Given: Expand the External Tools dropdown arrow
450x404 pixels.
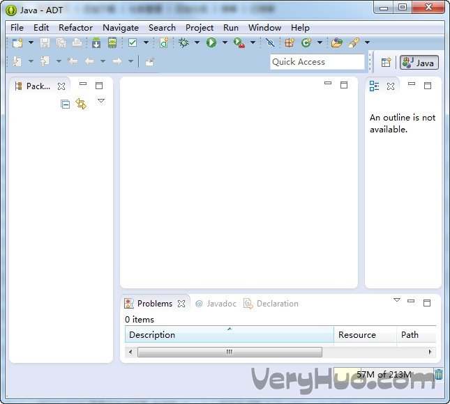Looking at the screenshot, I should 253,42.
